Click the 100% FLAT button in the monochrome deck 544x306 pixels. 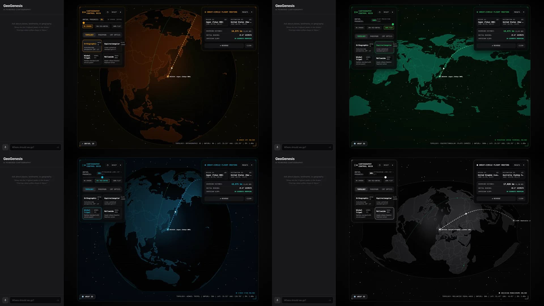click(389, 181)
